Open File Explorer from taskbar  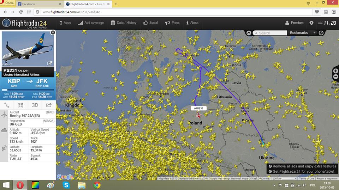point(82,185)
